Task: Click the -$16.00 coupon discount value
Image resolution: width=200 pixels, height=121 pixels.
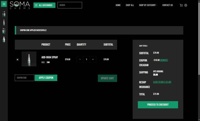Action: (156, 60)
